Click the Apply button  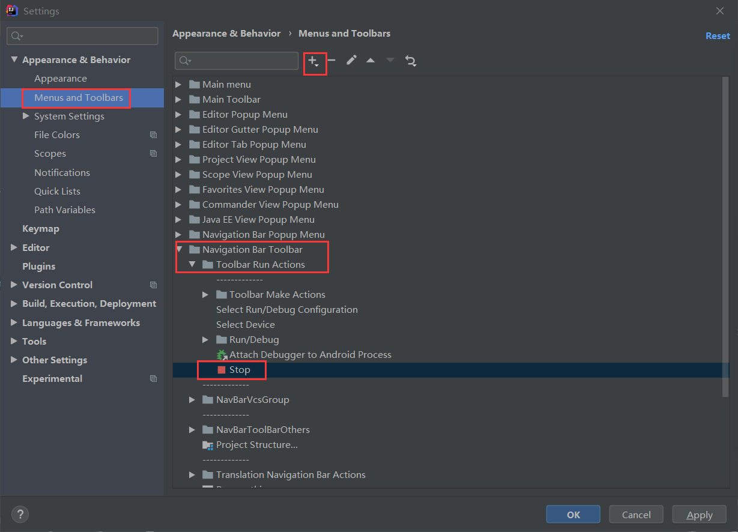(700, 515)
